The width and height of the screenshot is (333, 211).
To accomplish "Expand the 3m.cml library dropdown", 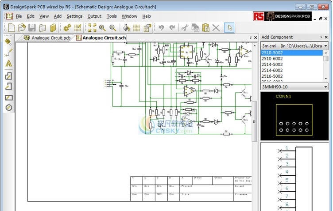I will click(325, 46).
